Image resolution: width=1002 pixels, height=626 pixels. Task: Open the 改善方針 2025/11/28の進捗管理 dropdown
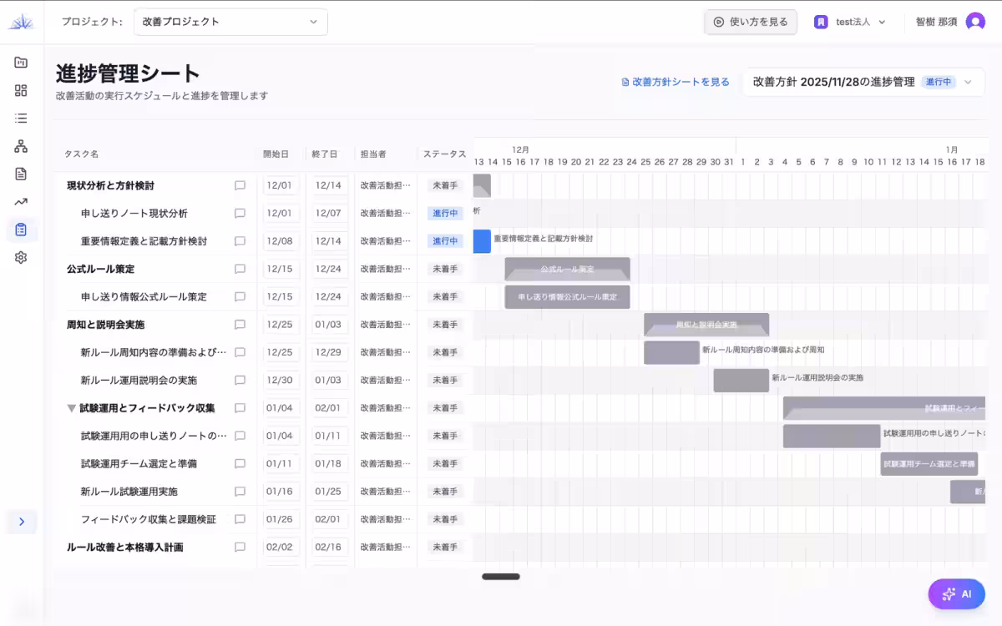(864, 82)
